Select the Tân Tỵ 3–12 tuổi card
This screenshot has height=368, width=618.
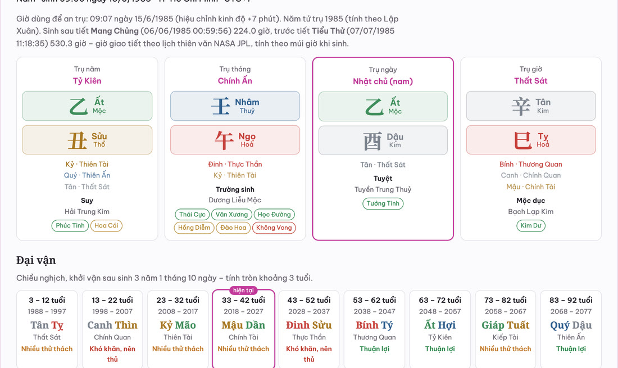(47, 329)
